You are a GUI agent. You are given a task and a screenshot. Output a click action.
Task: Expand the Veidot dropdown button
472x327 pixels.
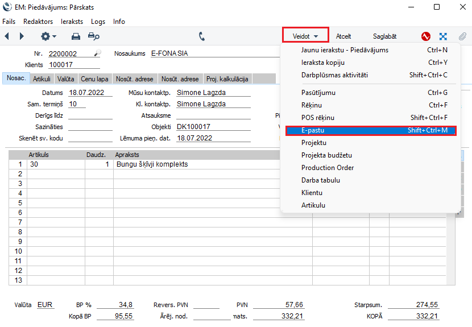[x=305, y=36]
